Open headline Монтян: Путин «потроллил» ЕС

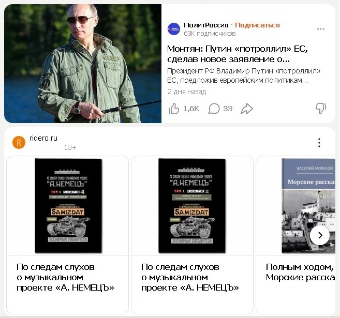[238, 54]
